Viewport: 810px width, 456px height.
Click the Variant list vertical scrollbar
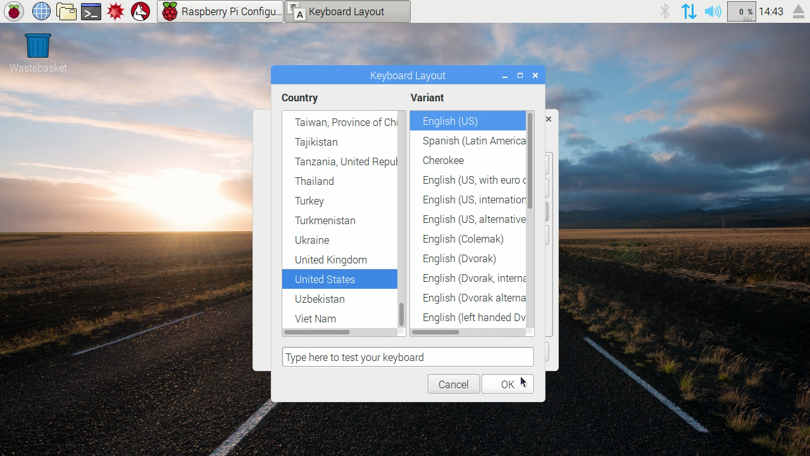[530, 161]
